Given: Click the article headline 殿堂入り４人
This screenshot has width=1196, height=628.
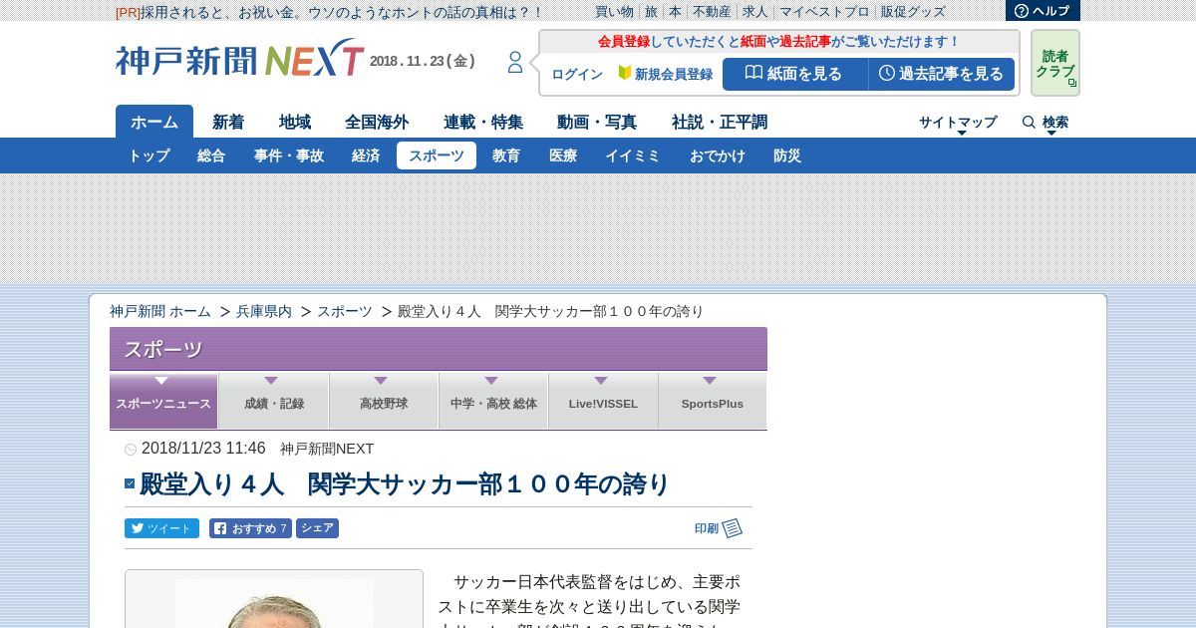Looking at the screenshot, I should pos(405,484).
